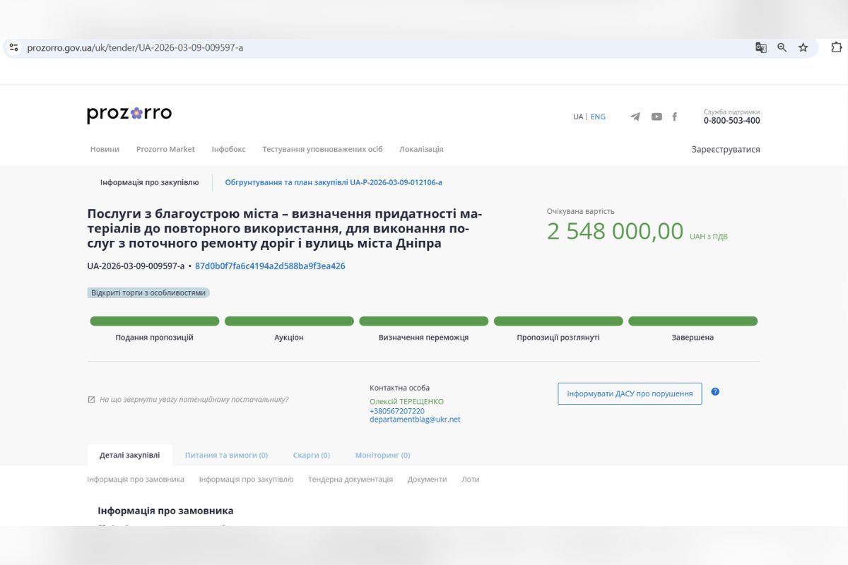Image resolution: width=848 pixels, height=565 pixels.
Task: Bookmark this page via the star icon
Action: [x=803, y=47]
